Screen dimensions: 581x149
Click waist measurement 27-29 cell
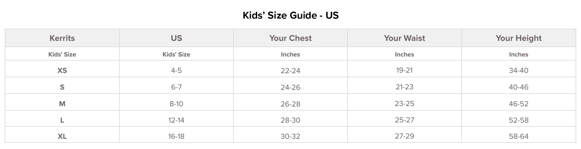click(x=404, y=136)
